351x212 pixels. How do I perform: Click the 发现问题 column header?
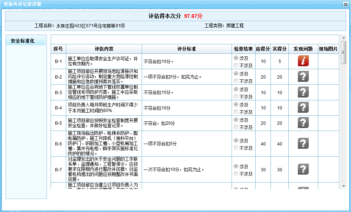(303, 49)
